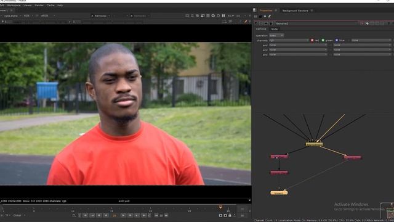394x222 pixels.
Task: Go to the next keyframe
Action: [137, 215]
